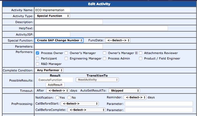The height and width of the screenshot is (116, 197).
Task: Click the ExecuteFunction result field
Action: pos(55,80)
